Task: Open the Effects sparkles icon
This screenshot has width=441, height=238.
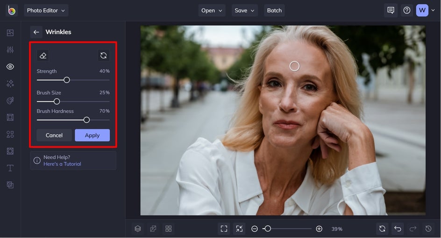Action: [10, 84]
